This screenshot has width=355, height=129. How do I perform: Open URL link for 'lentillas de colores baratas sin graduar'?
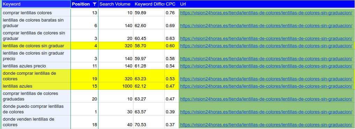pos(266,26)
